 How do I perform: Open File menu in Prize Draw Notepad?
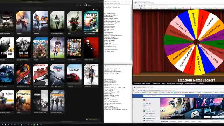pos(105,3)
